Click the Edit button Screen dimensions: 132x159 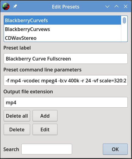tap(45, 130)
